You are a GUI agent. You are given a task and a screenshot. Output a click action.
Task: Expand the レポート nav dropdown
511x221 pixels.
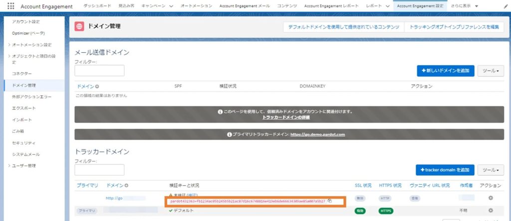tap(387, 6)
